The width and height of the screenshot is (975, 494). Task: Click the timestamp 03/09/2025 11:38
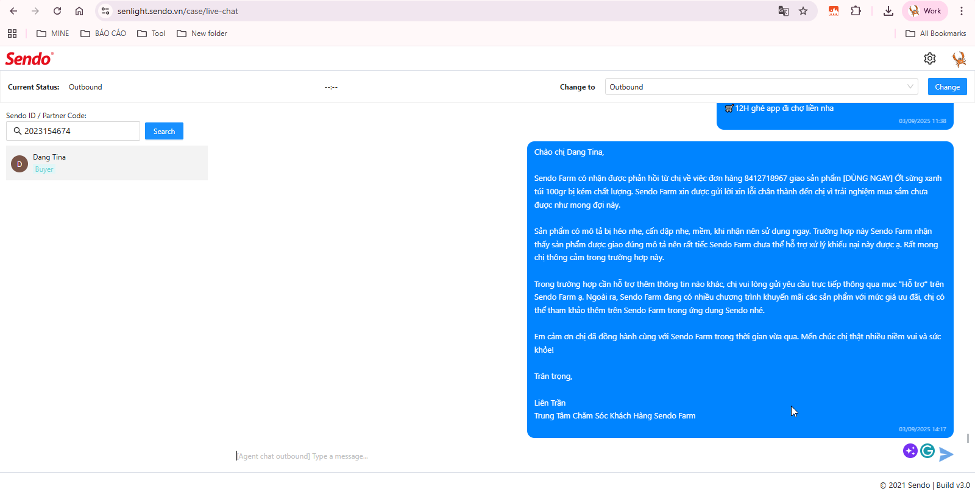click(923, 121)
